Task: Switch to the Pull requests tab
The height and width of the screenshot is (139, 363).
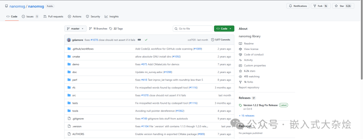Action: [x=53, y=17]
